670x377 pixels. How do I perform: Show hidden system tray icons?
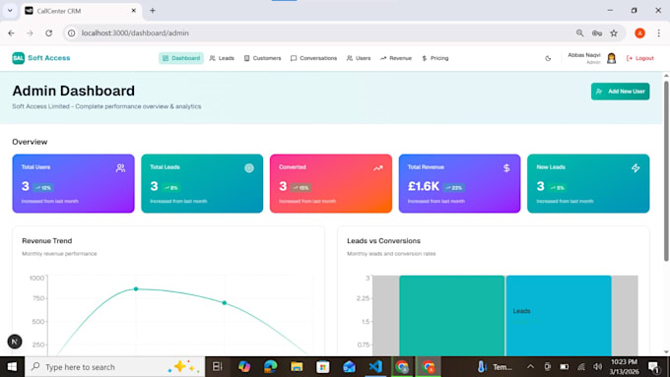click(x=530, y=367)
